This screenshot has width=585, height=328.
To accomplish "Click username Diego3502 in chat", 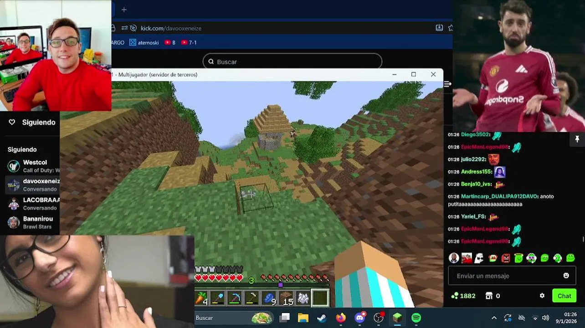I will click(475, 135).
